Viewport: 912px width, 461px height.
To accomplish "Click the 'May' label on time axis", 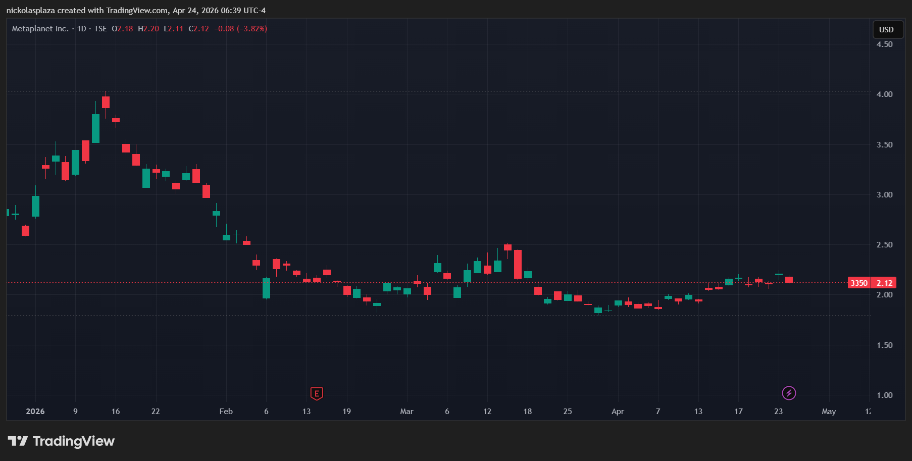I will point(829,412).
